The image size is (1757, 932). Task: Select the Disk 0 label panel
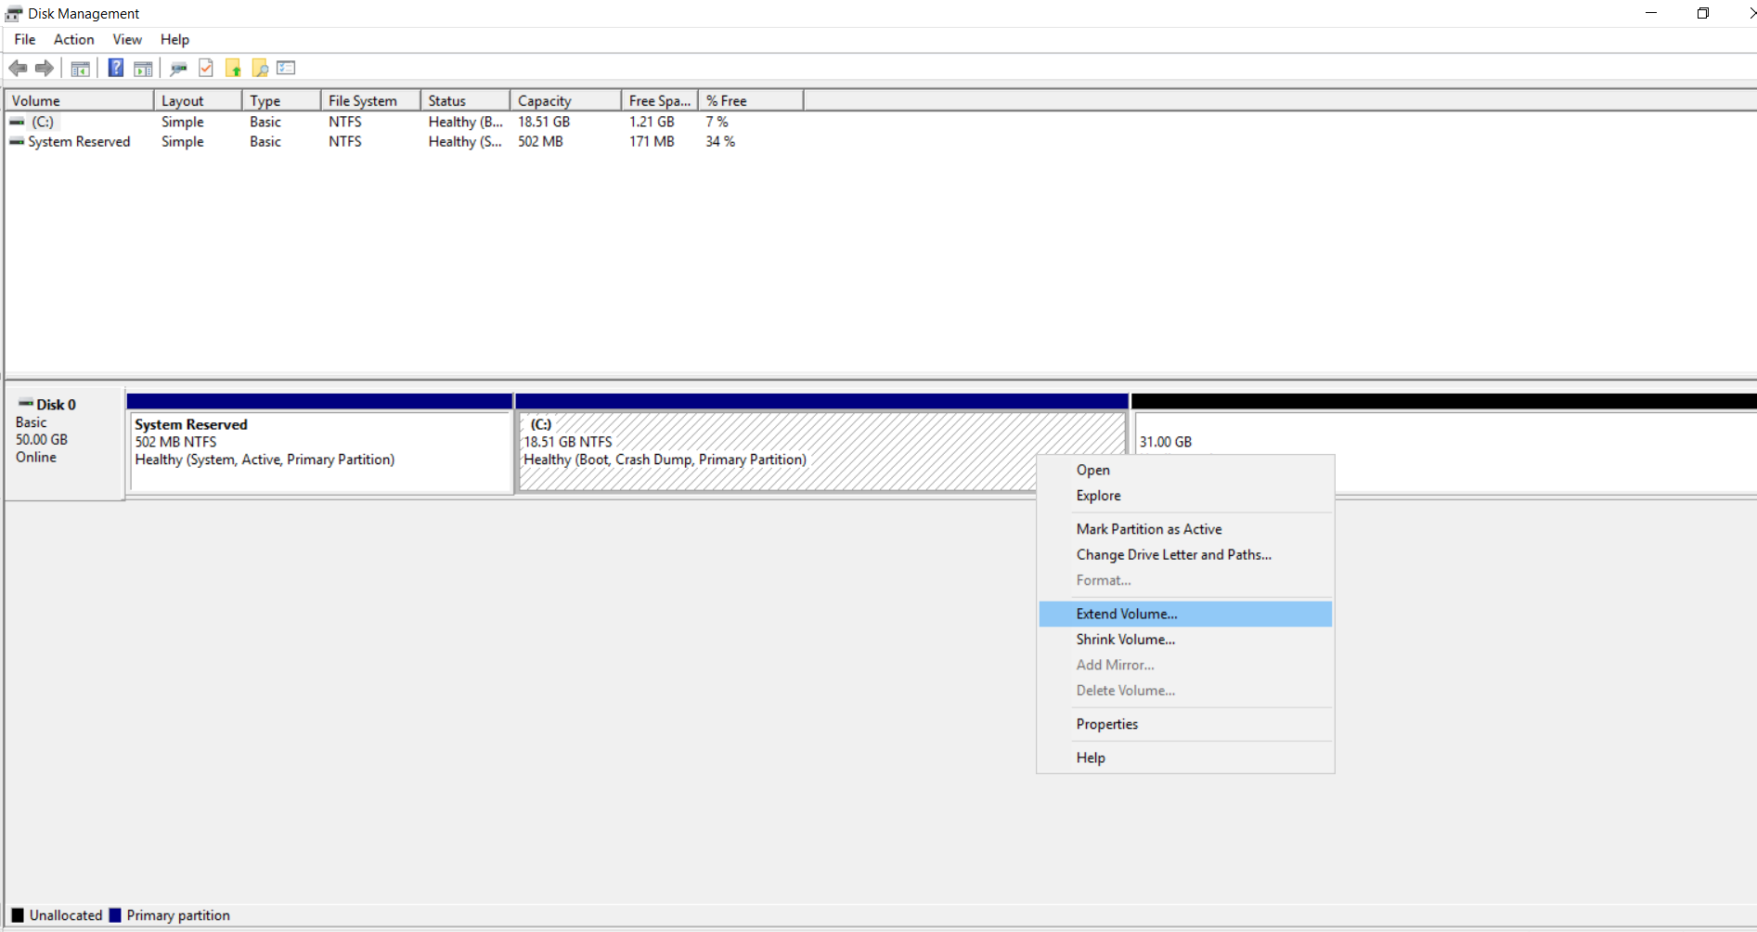(65, 444)
